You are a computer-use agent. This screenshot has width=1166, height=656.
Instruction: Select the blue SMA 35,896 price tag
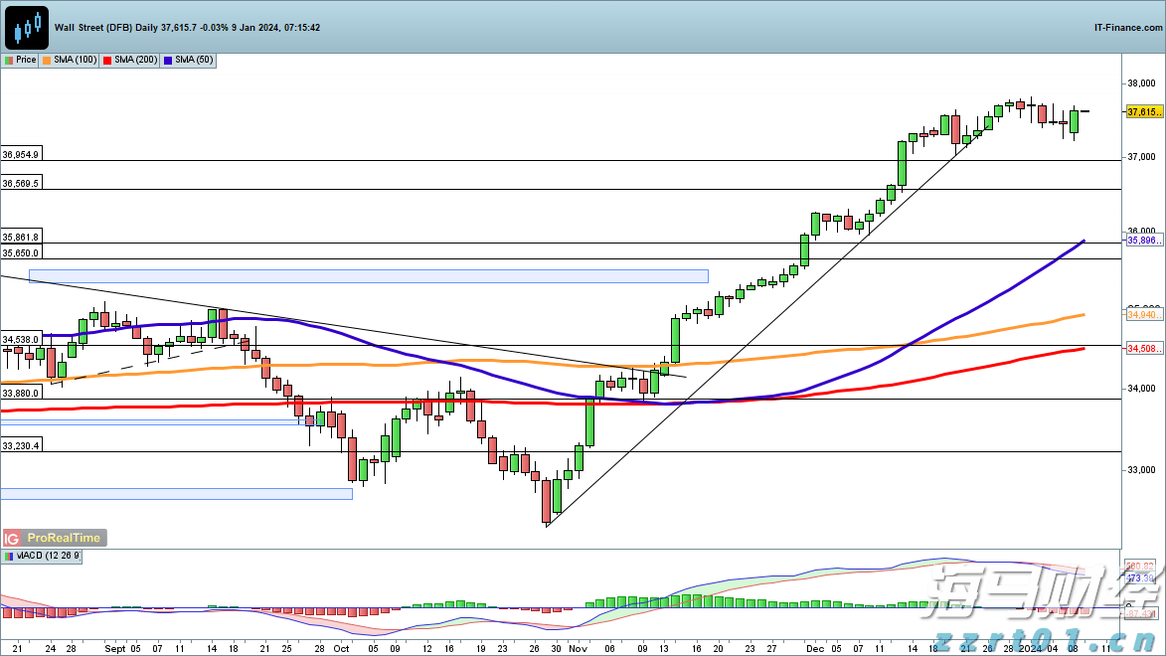coord(1143,241)
